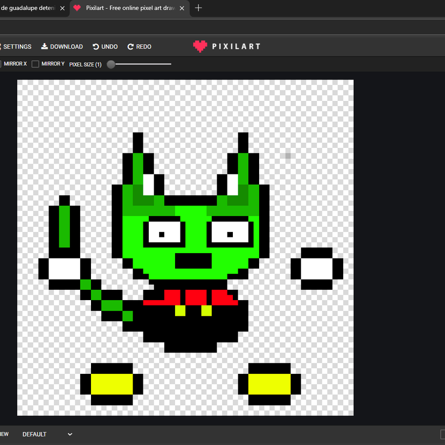Close the 'de guadalupe' browser tab
This screenshot has height=445, width=445.
62,8
